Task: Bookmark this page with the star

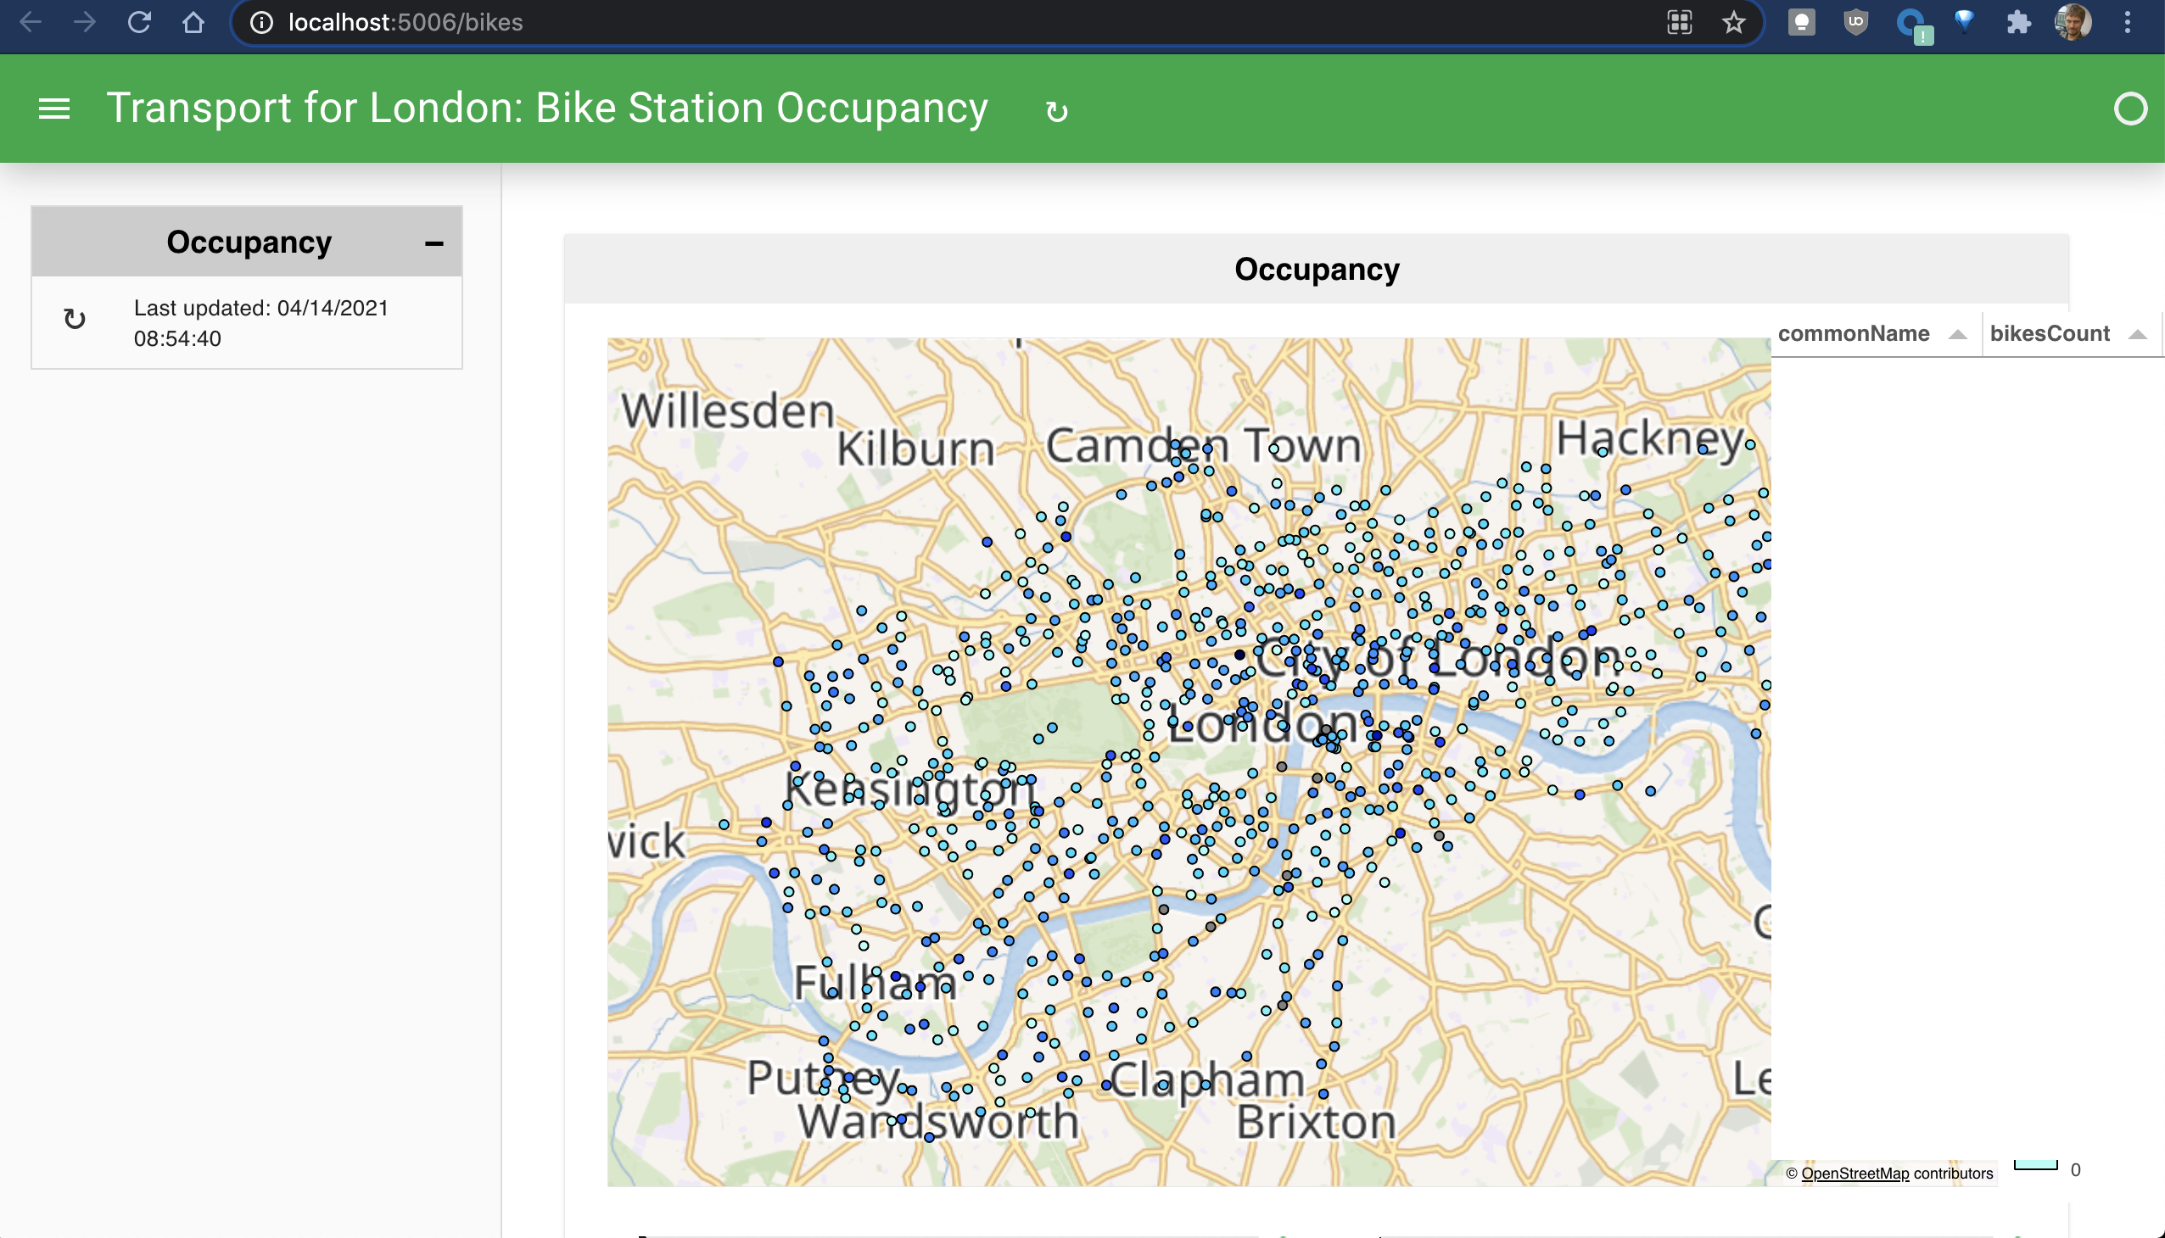Action: click(1733, 22)
